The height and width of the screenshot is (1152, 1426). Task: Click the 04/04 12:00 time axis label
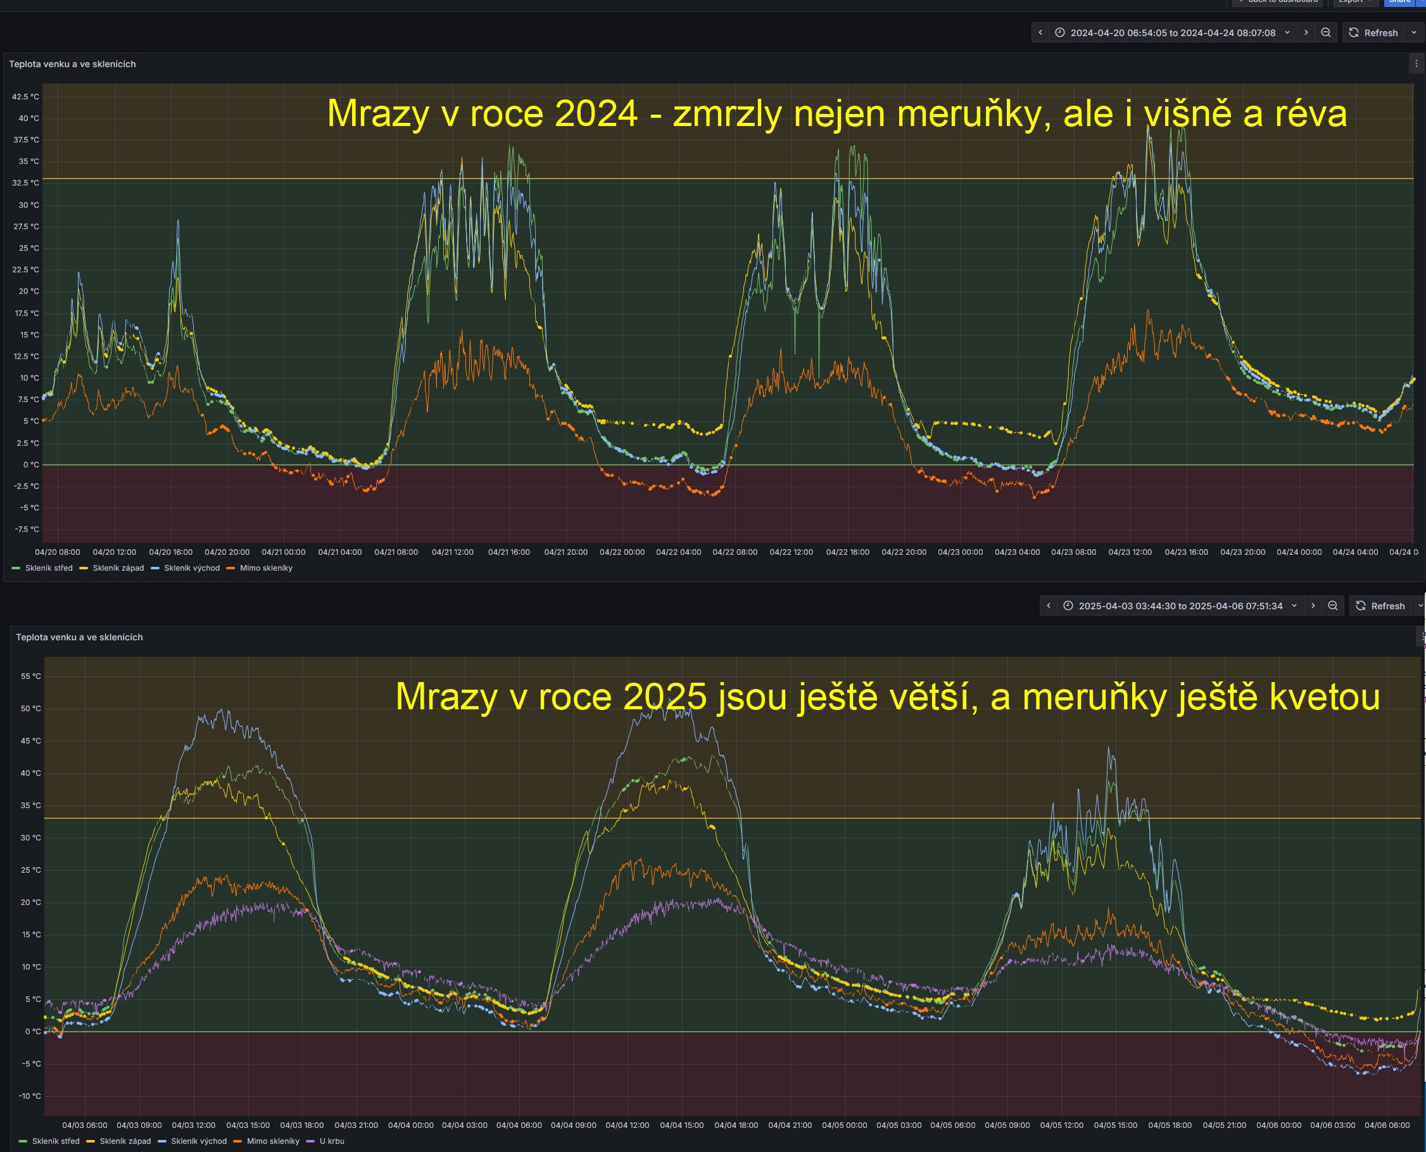[627, 1125]
